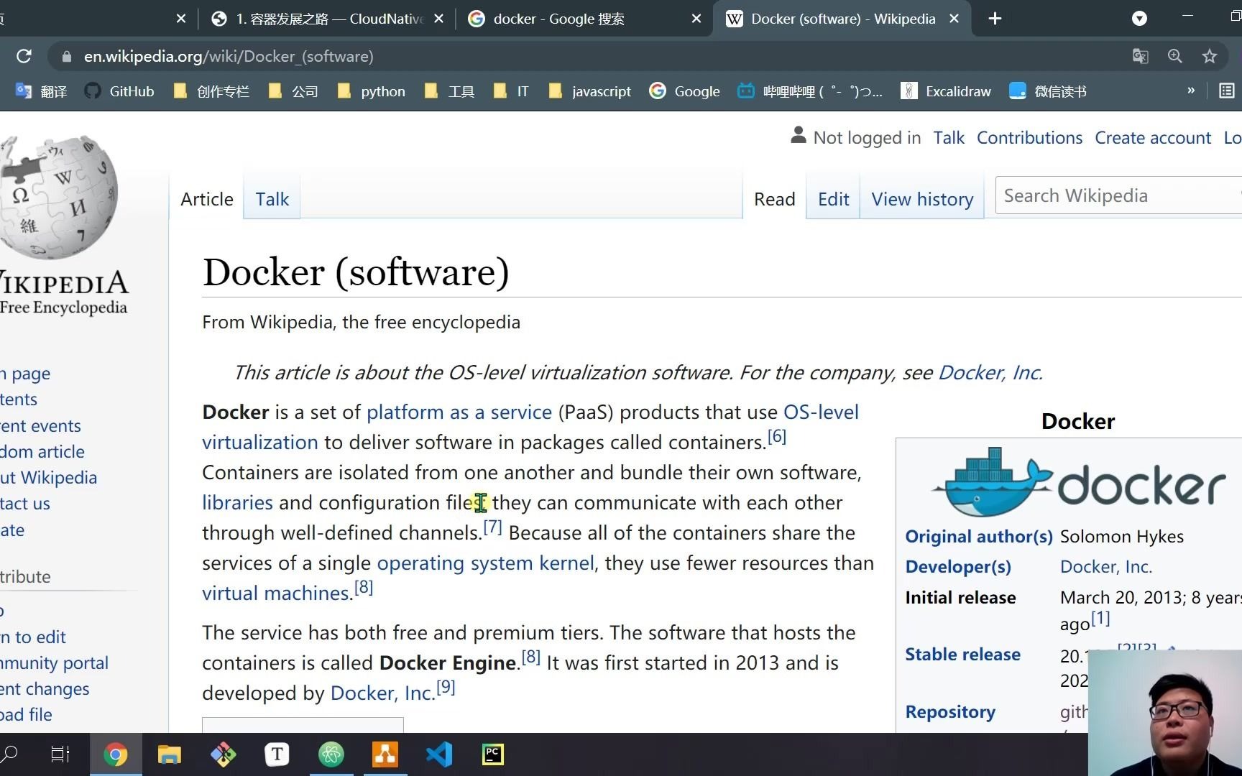The width and height of the screenshot is (1242, 776).
Task: Open the 工具 bookmark folder
Action: (449, 91)
